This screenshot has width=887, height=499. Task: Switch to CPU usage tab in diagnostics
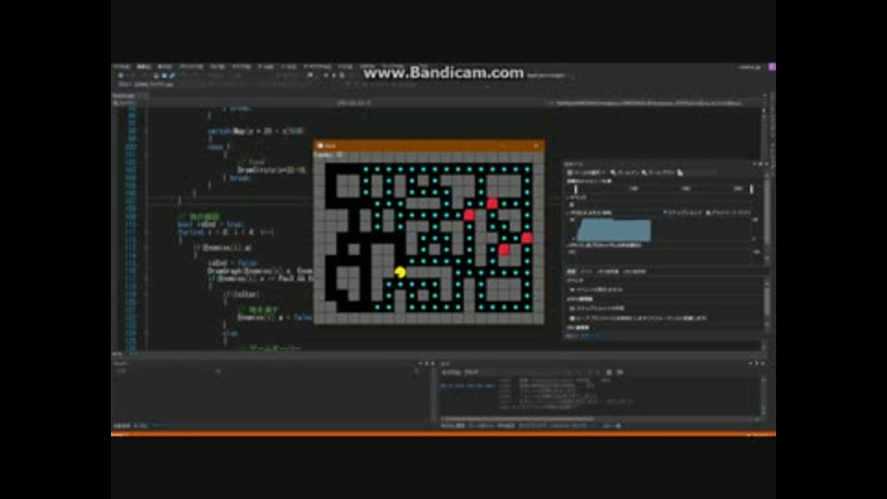(634, 272)
